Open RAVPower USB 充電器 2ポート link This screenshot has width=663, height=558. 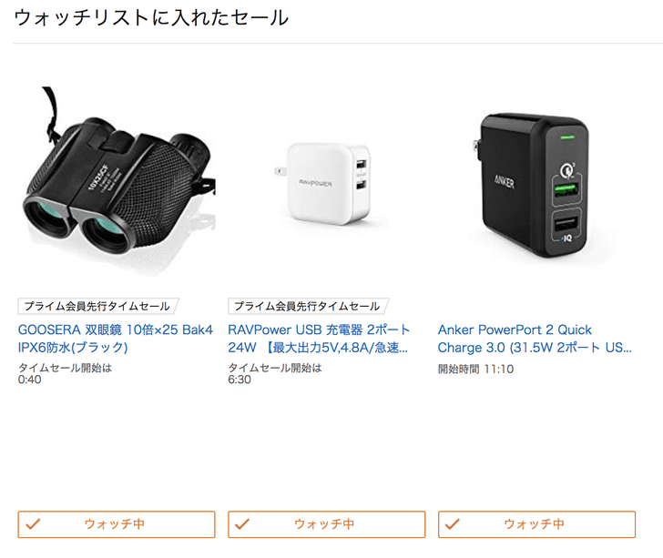point(319,330)
